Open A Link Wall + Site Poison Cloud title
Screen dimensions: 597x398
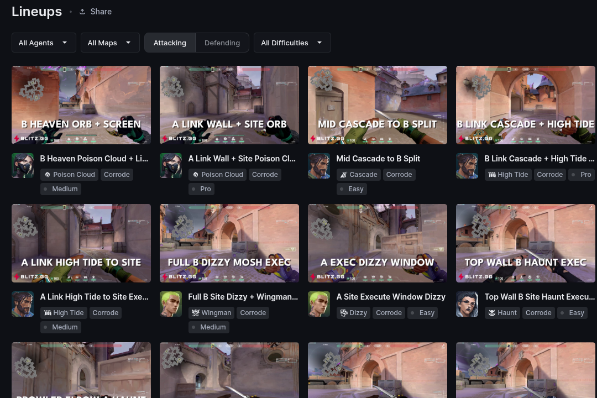pos(242,159)
